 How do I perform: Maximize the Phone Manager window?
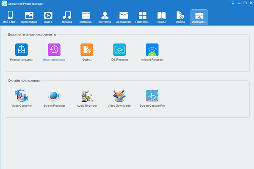point(245,3)
